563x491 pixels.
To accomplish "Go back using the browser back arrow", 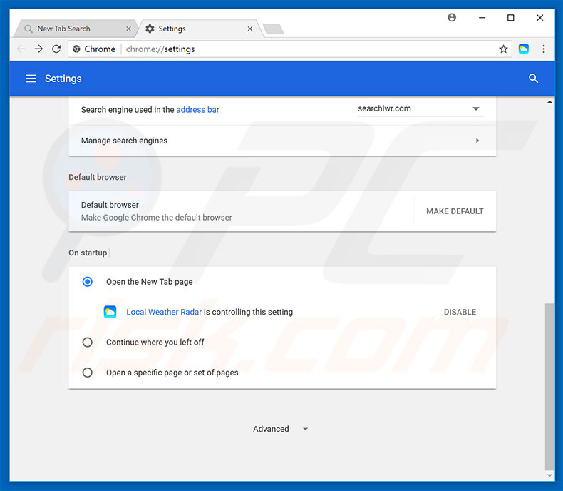I will click(x=21, y=49).
